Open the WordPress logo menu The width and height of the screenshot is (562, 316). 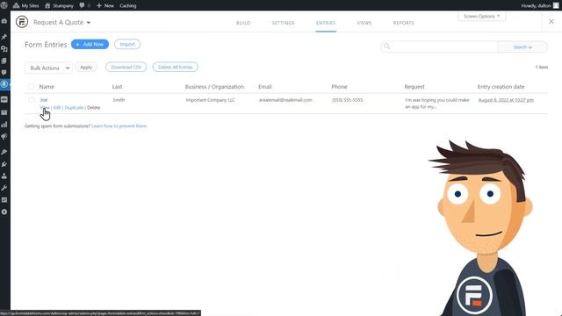[4, 5]
